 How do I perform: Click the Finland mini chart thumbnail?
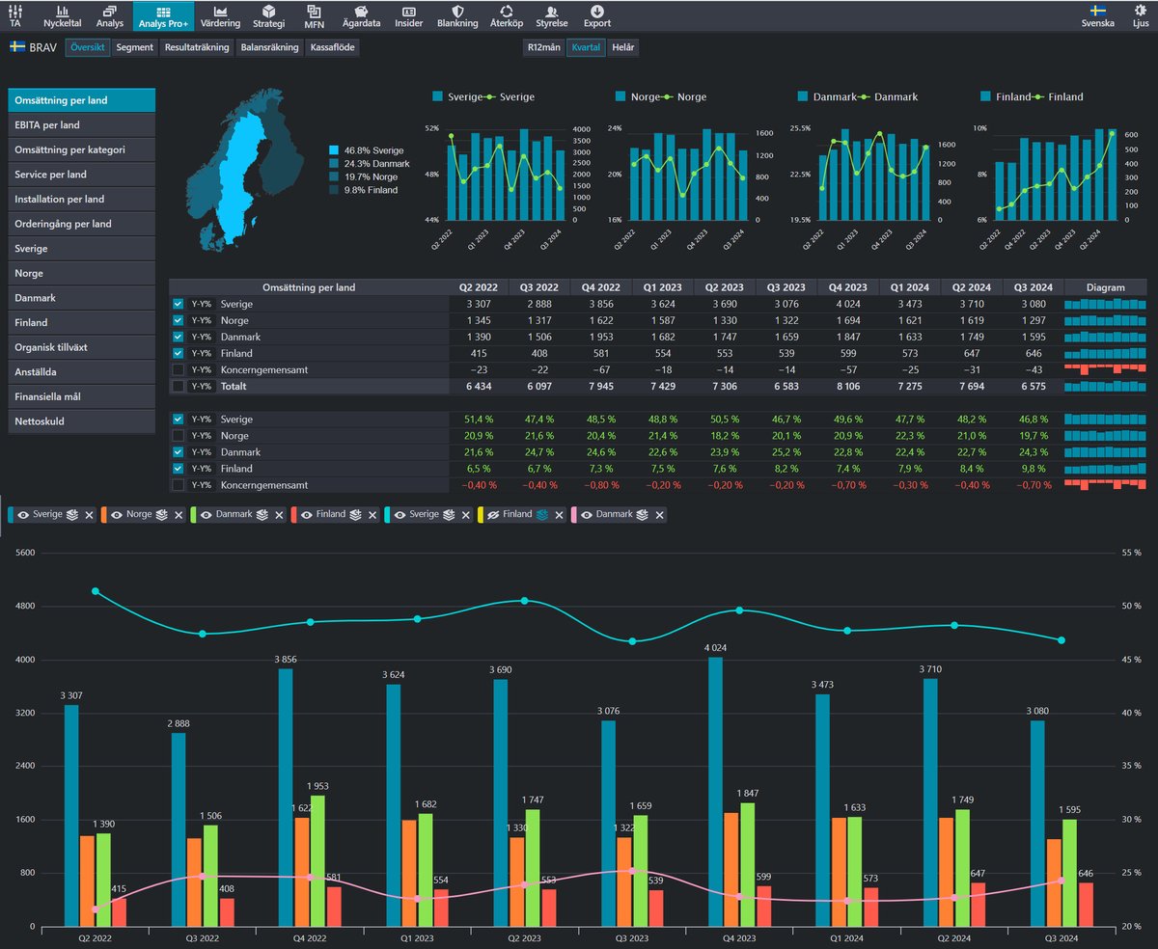coord(1054,174)
